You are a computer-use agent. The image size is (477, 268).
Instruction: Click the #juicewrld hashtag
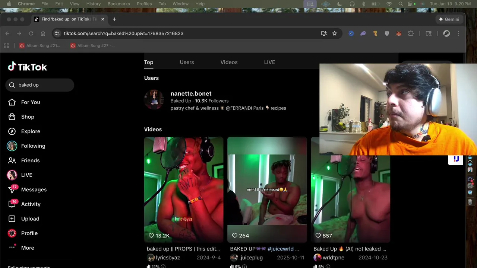pyautogui.click(x=280, y=249)
